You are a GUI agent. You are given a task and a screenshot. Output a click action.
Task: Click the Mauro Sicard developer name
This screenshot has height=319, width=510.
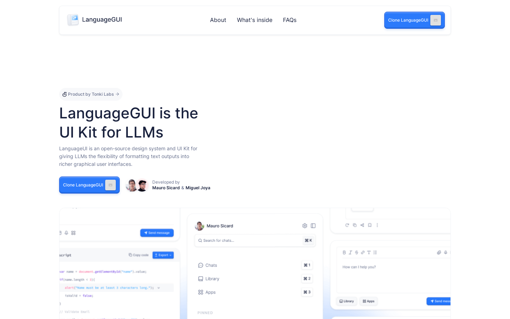(x=166, y=188)
